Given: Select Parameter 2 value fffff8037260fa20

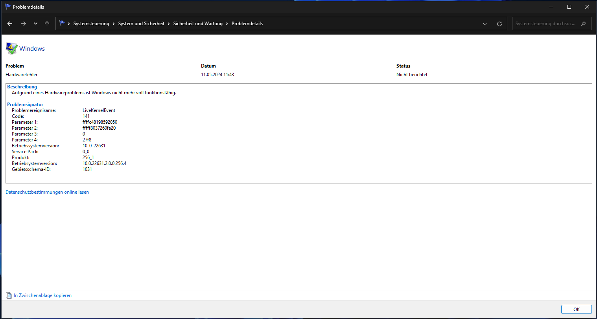Looking at the screenshot, I should tap(99, 128).
